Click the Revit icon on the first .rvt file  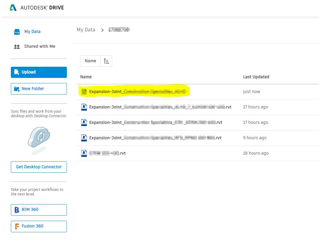coord(84,107)
